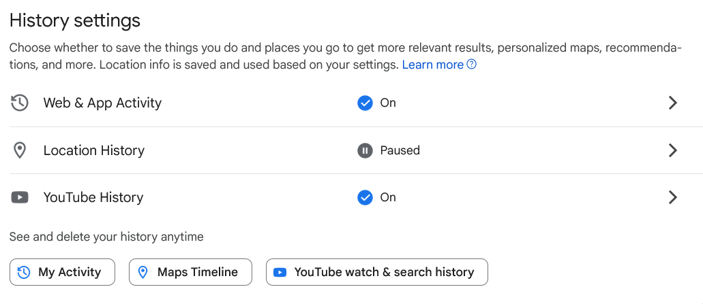Viewport: 703px width, 304px height.
Task: Select the Location History row label
Action: (x=94, y=150)
